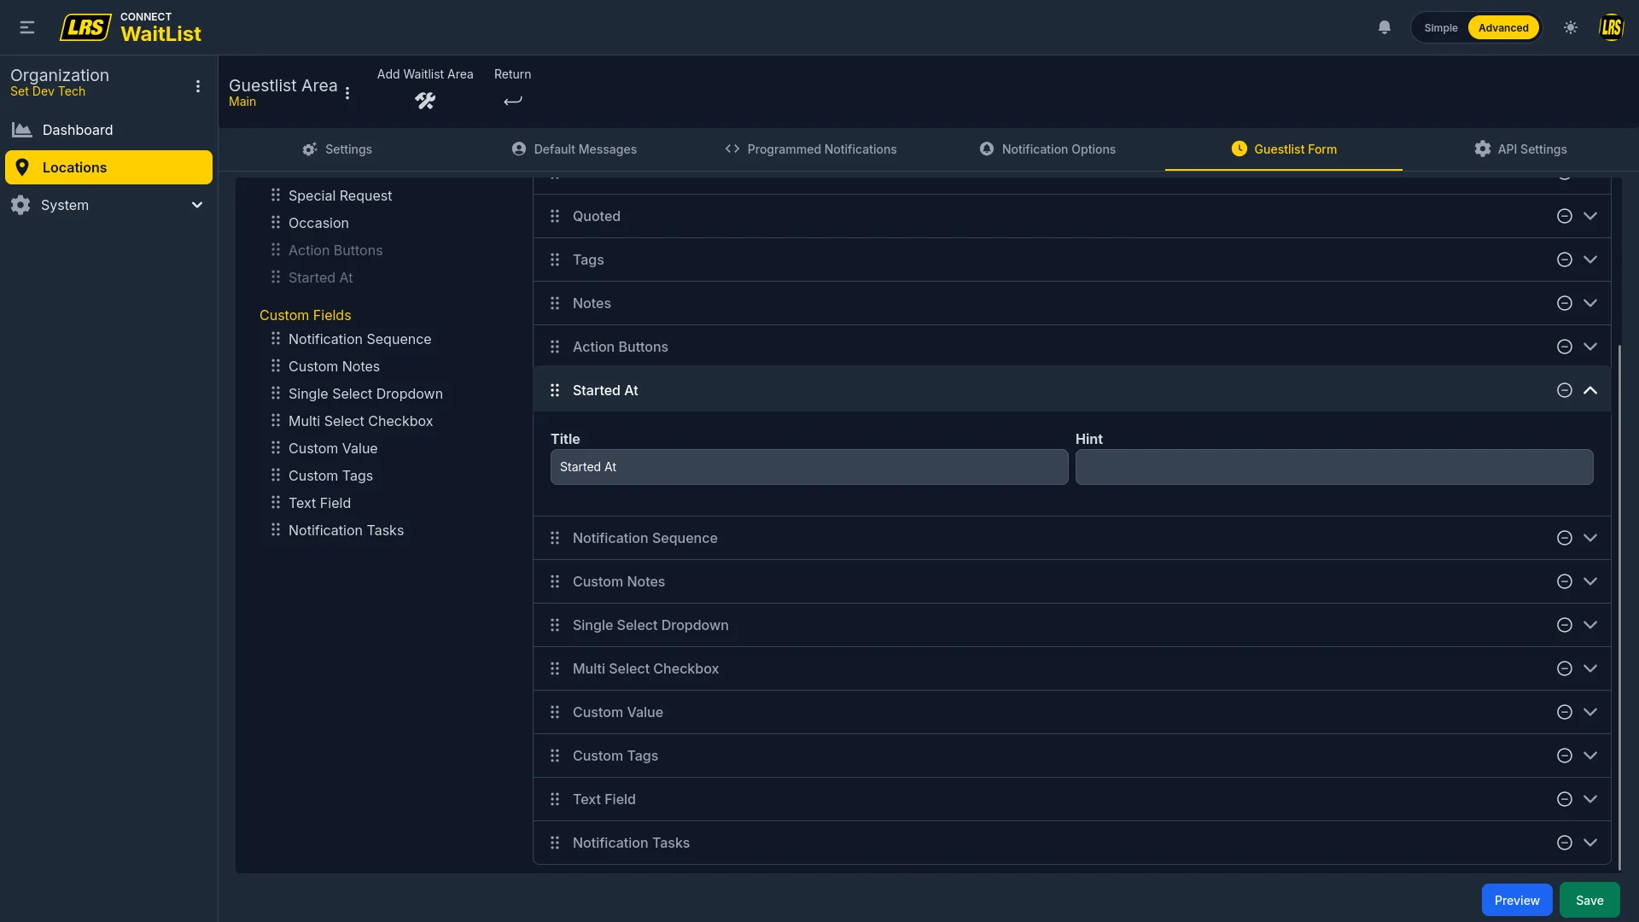Expand the Quoted field row
Screen dimensions: 1639x922
point(1589,216)
